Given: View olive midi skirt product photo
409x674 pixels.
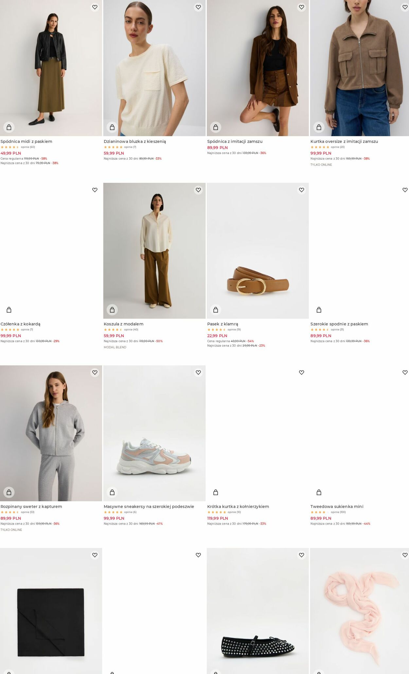Looking at the screenshot, I should 51,68.
